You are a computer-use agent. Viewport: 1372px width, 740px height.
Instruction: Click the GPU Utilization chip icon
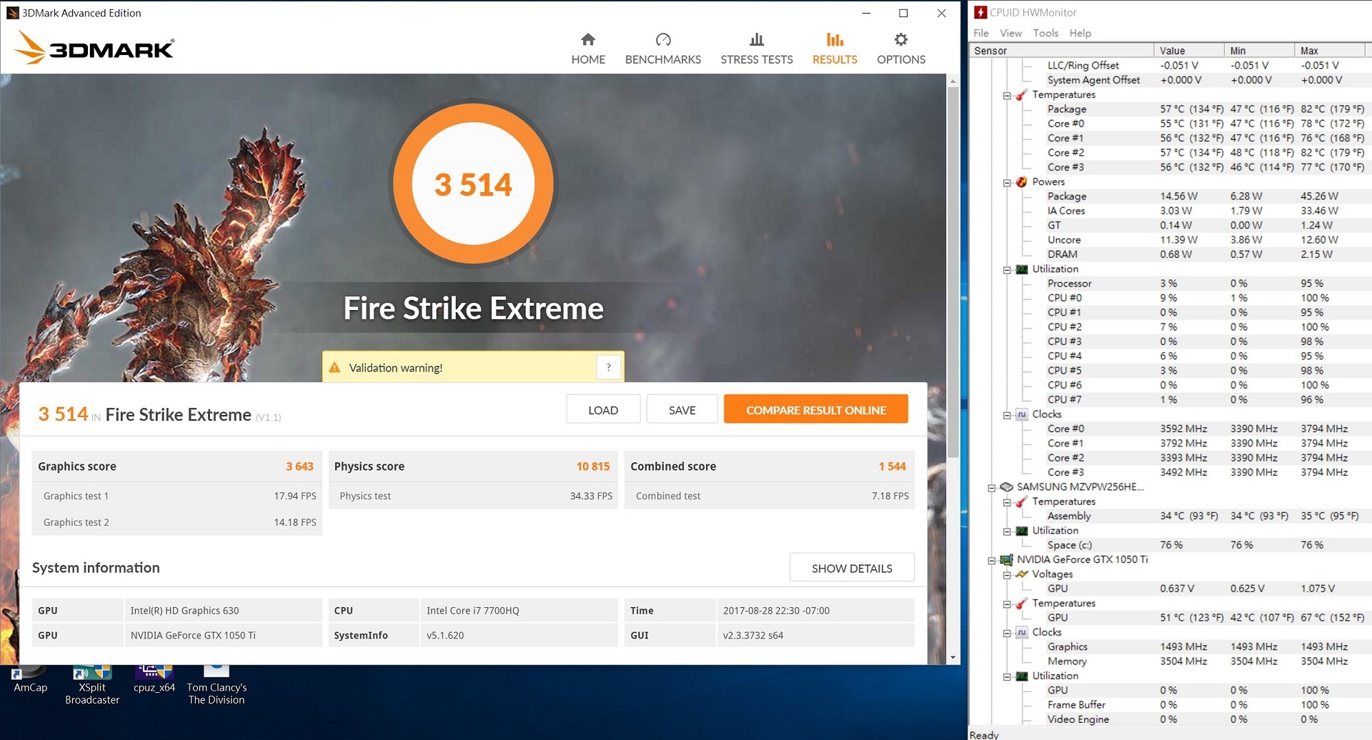coord(1022,676)
